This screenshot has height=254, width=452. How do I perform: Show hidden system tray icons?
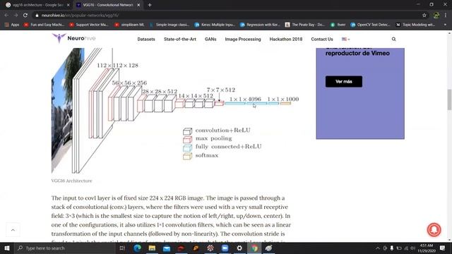[x=378, y=248]
